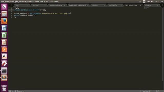The width and height of the screenshot is (164, 92).
Task: Switch to the test.php tab
Action: coord(148,5)
